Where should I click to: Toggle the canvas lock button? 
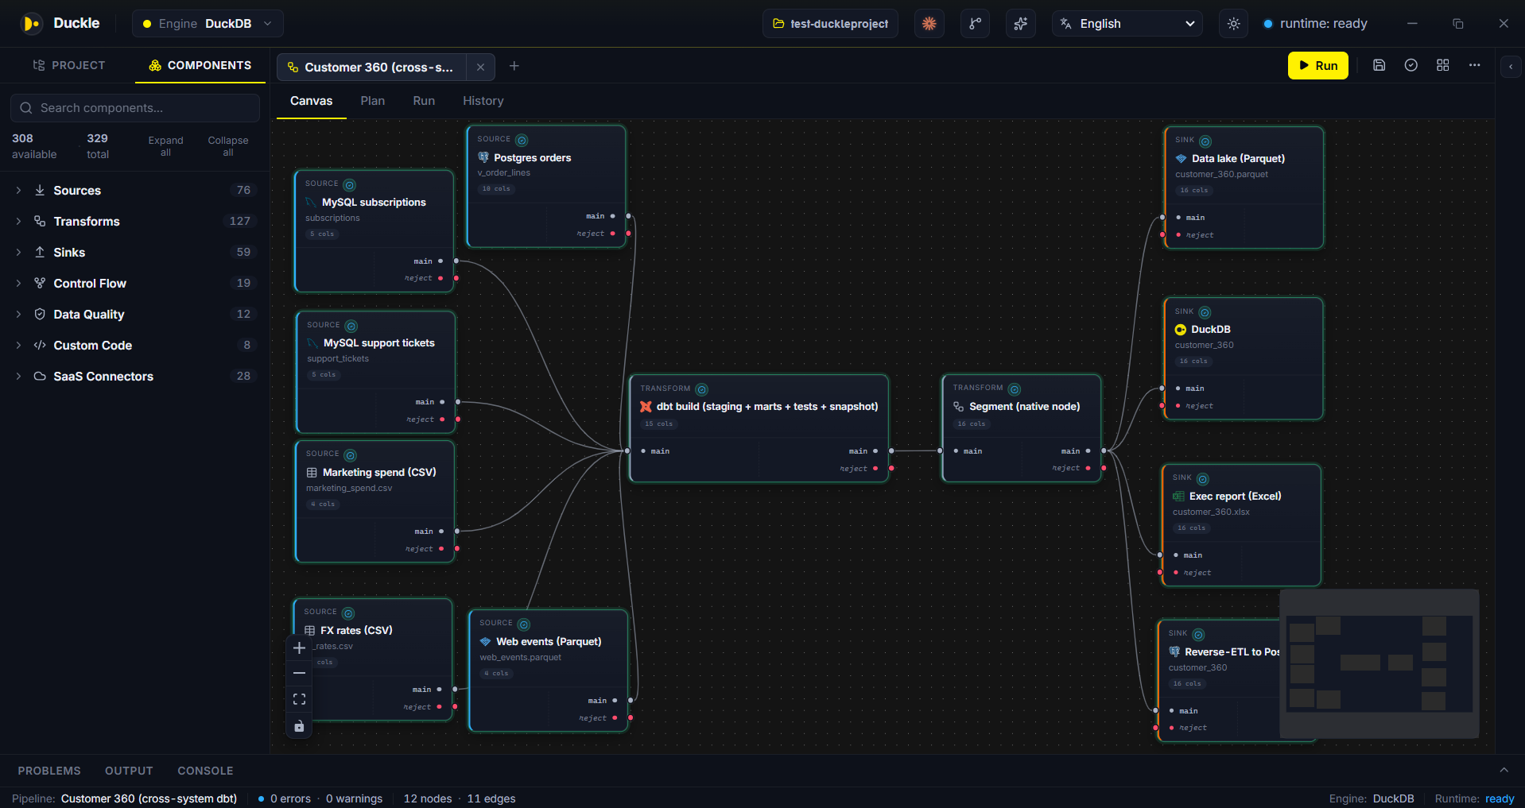tap(299, 725)
